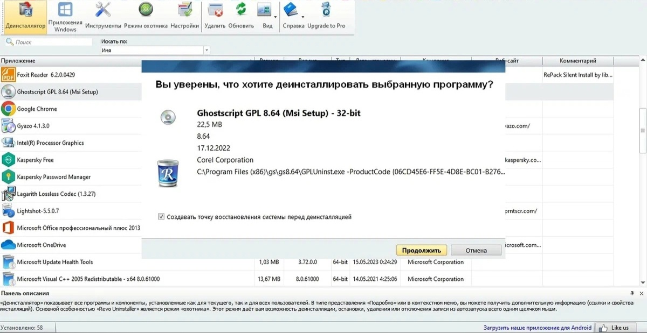Select Kaspersky Free list icon
Image resolution: width=647 pixels, height=333 pixels.
(8, 160)
